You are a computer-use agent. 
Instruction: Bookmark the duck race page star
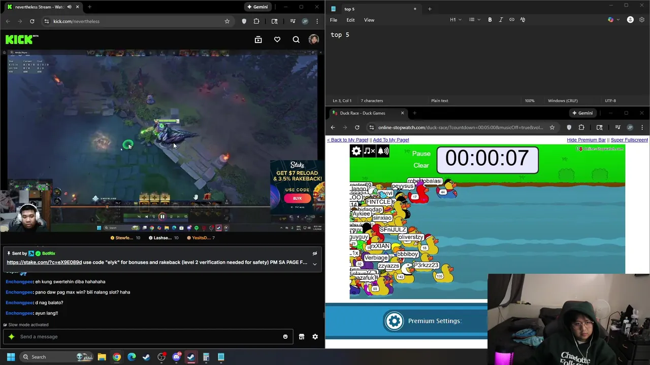point(552,127)
